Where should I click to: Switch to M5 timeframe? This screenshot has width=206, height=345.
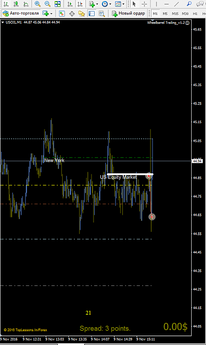pos(165,14)
